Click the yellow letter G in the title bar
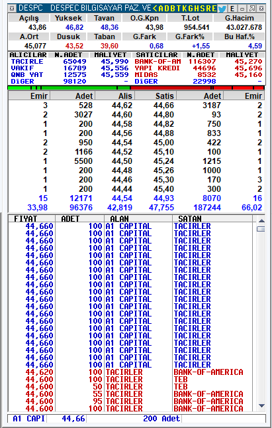The width and height of the screenshot is (272, 428). click(x=190, y=9)
